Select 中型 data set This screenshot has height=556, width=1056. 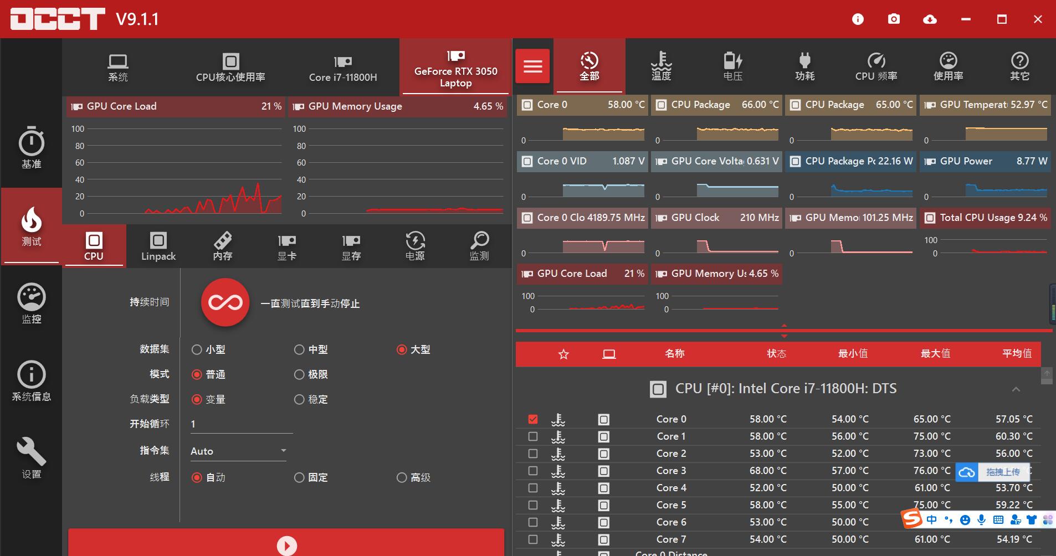click(311, 349)
